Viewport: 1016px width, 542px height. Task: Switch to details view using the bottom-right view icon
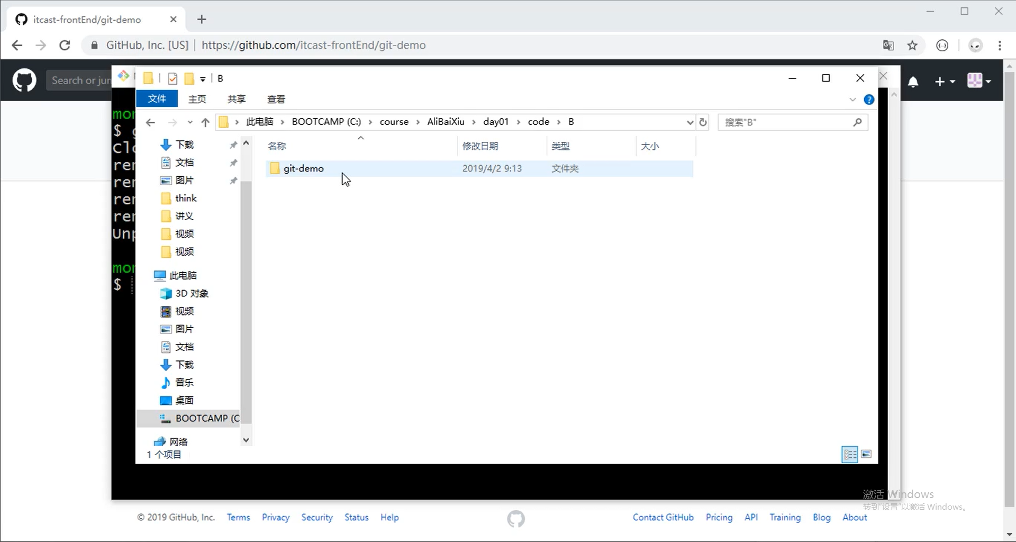click(850, 454)
